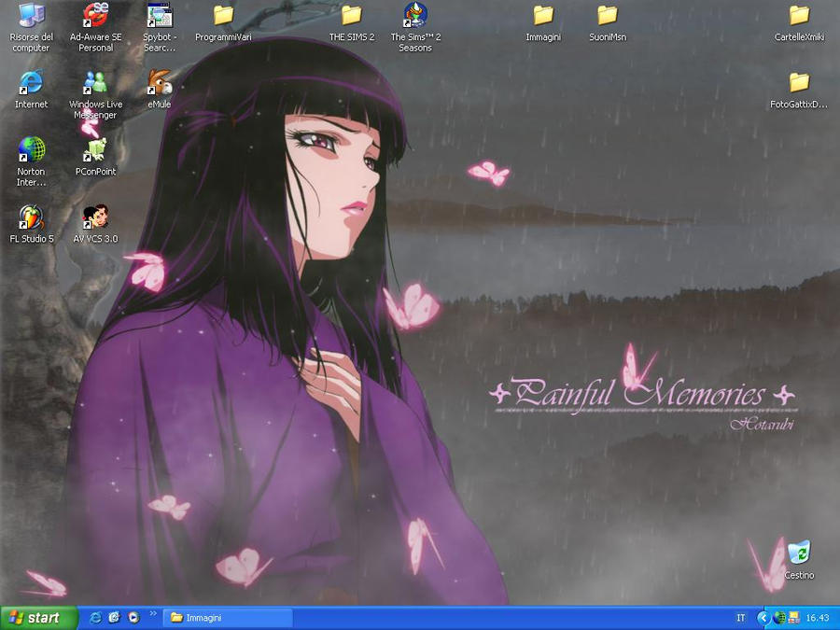Viewport: 840px width, 630px height.
Task: Open Spybot Search shortcut on desktop
Action: click(160, 27)
